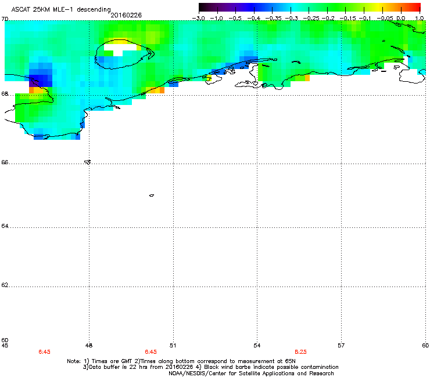Viewport: 430px width, 377px height.
Task: Click the "-0.35" color scale label
Action: tap(273, 19)
